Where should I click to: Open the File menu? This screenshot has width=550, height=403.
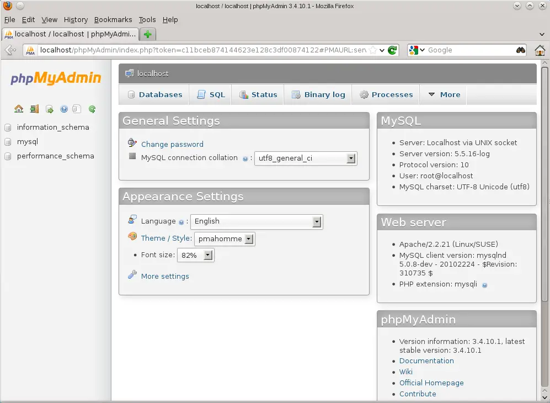pos(9,20)
